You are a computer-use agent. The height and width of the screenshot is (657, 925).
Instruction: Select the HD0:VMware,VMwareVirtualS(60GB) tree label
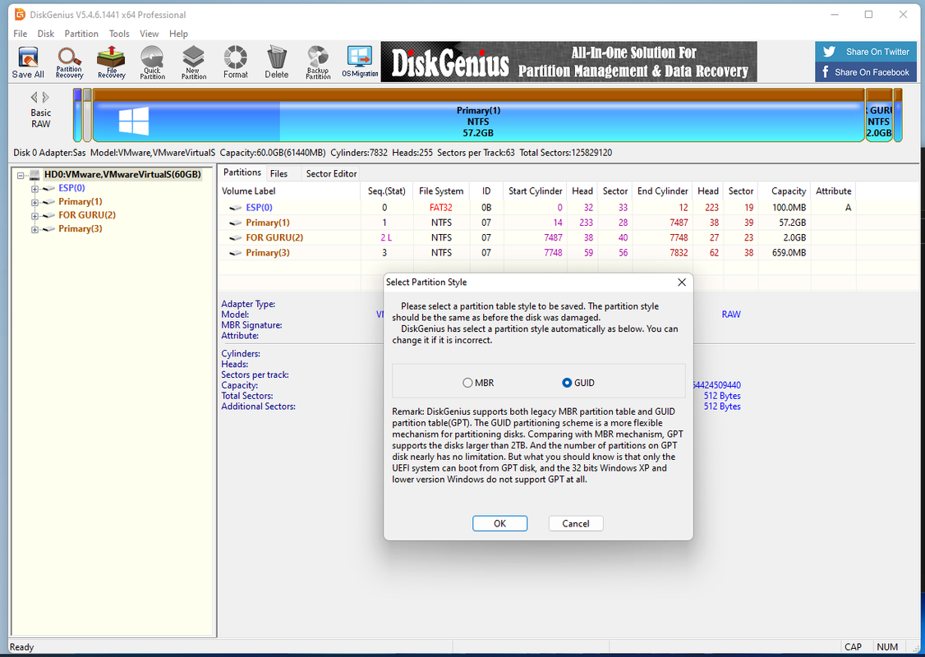pyautogui.click(x=122, y=175)
